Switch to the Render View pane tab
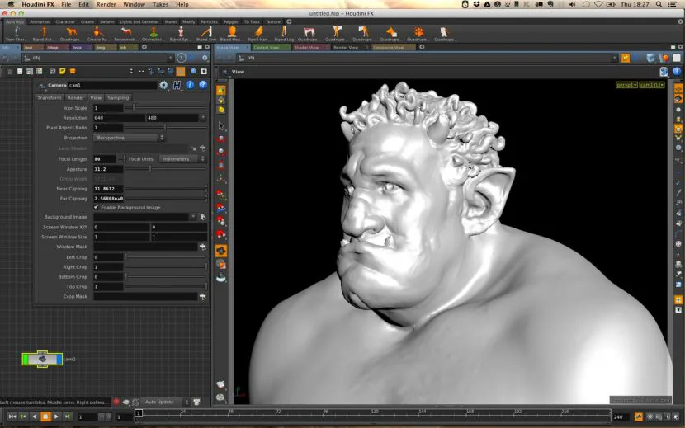 pyautogui.click(x=346, y=47)
